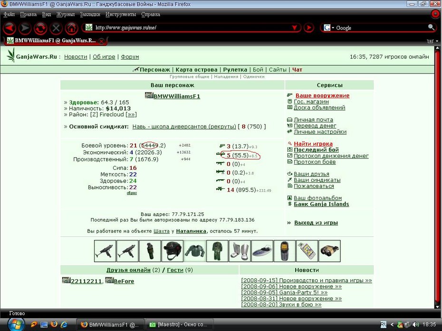Open 2008-09-15 Производство news item

tap(307, 280)
